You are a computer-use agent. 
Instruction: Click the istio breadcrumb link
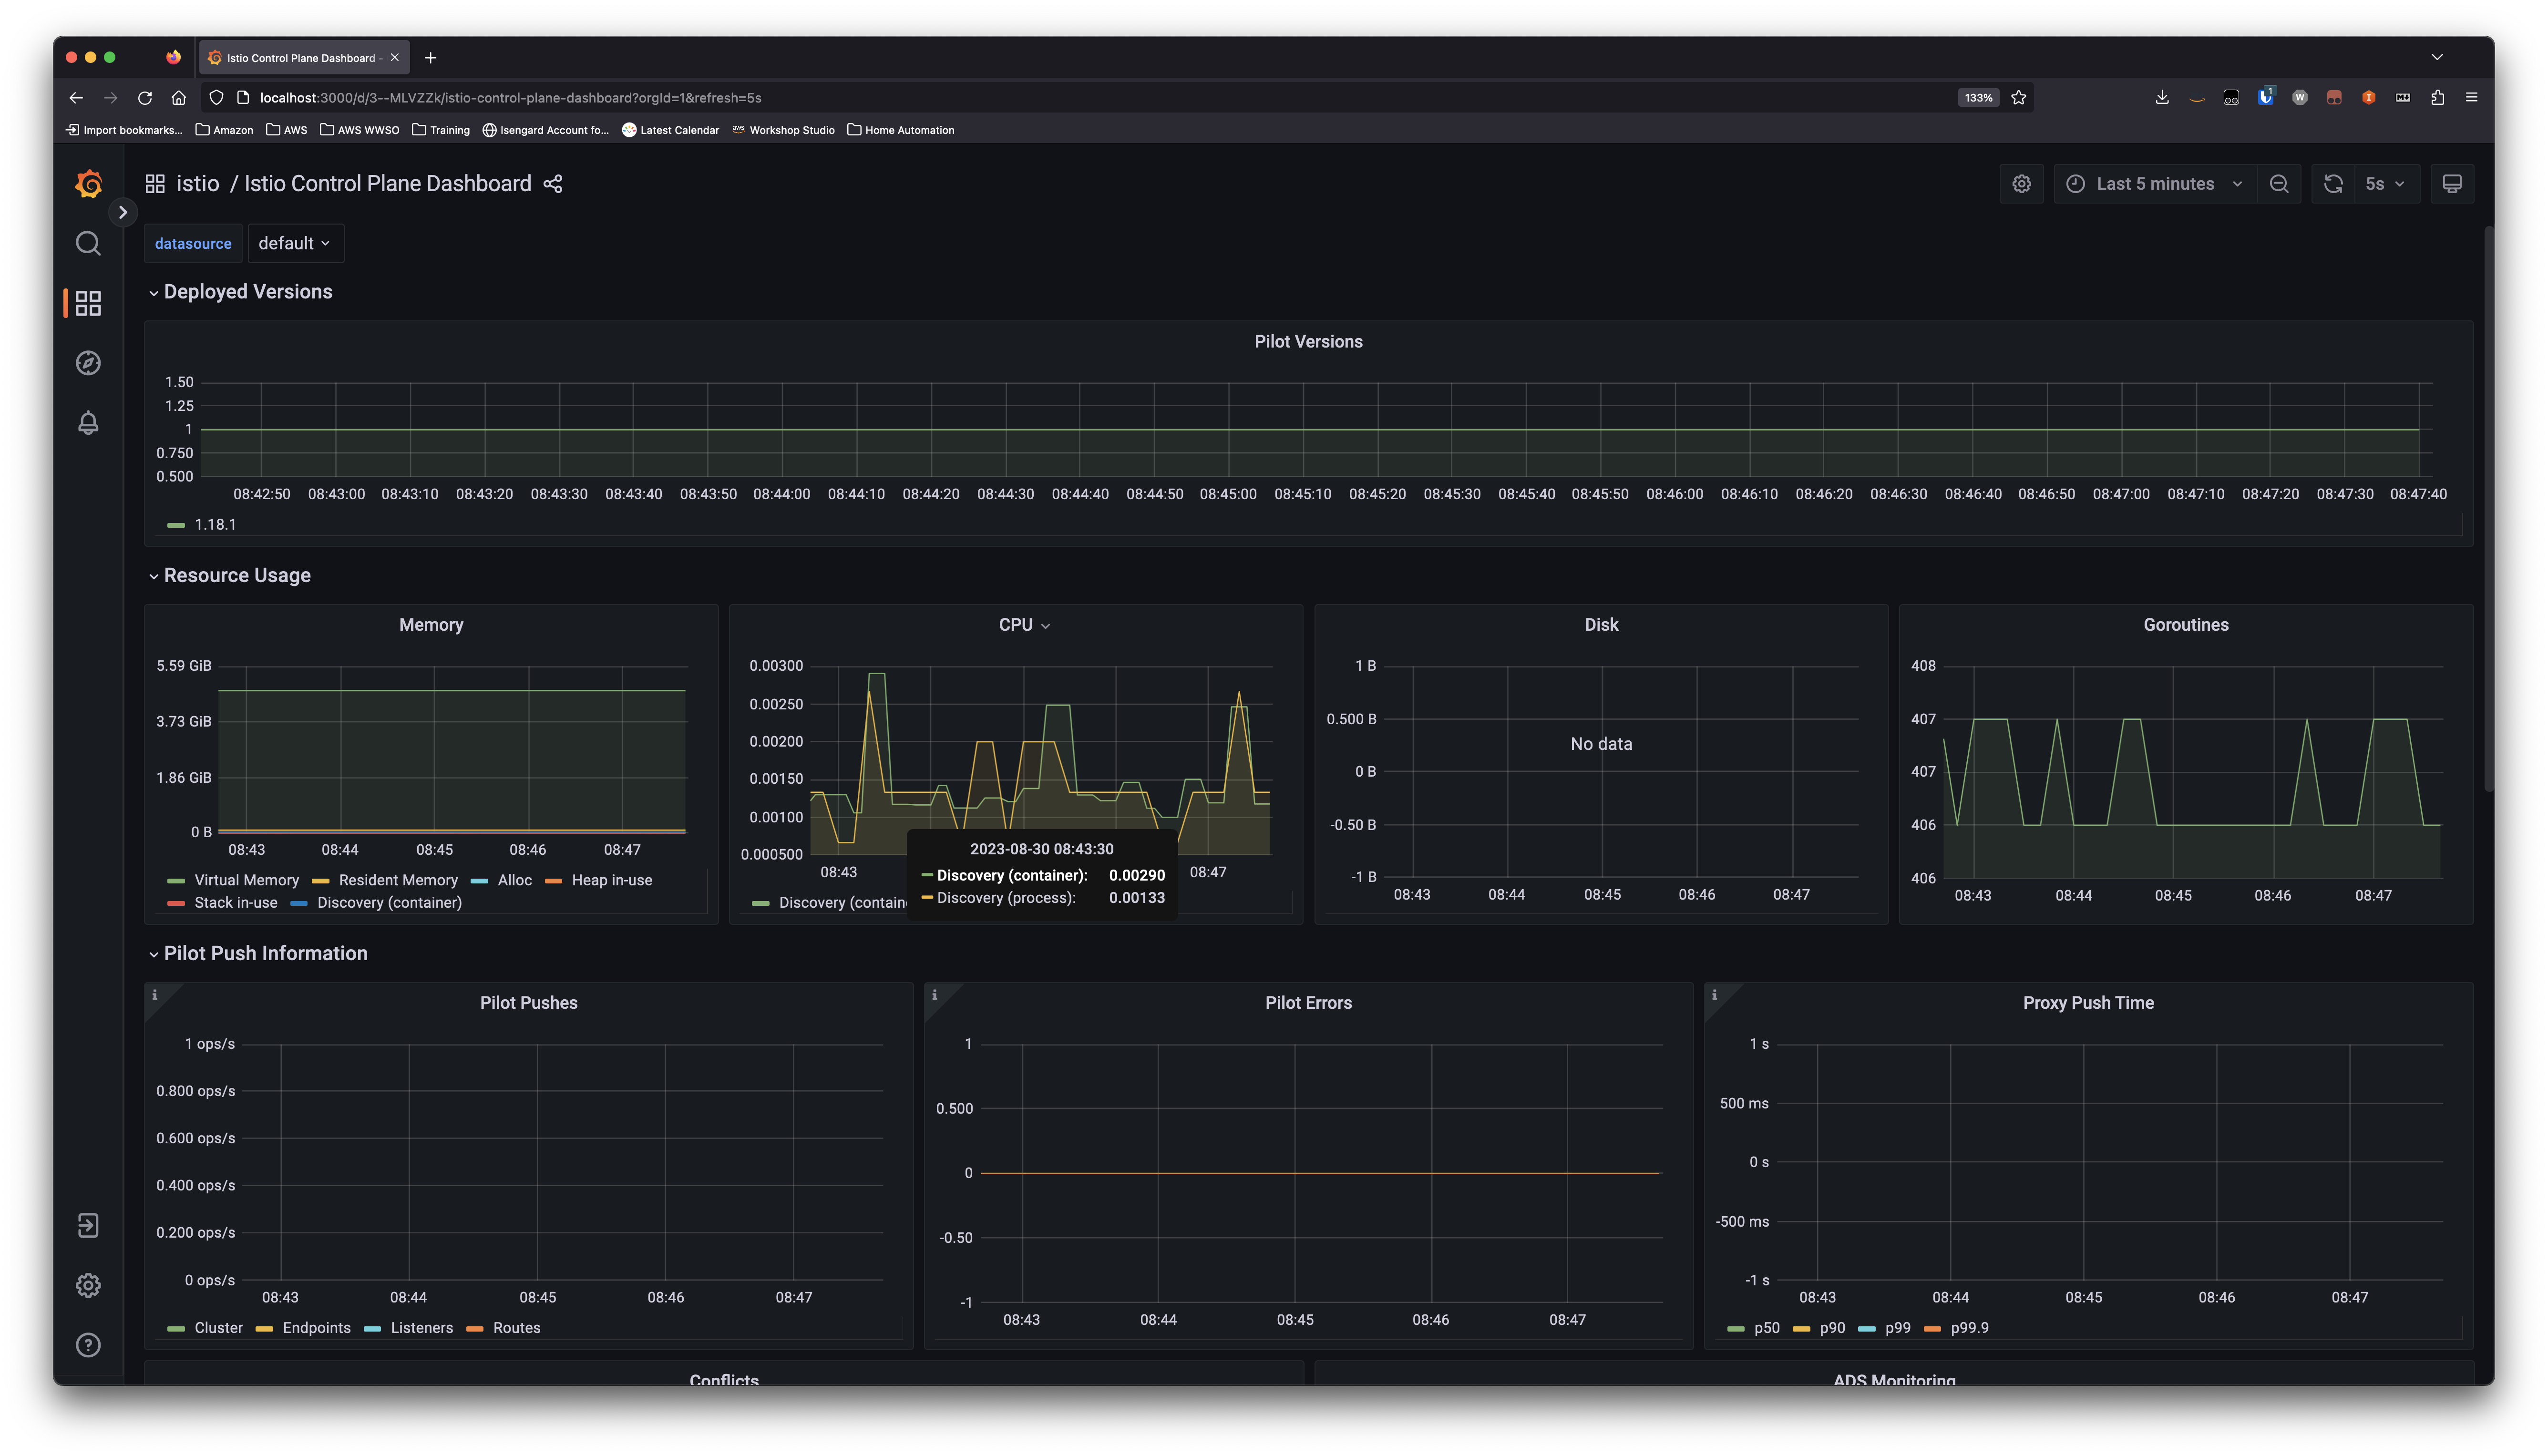199,183
